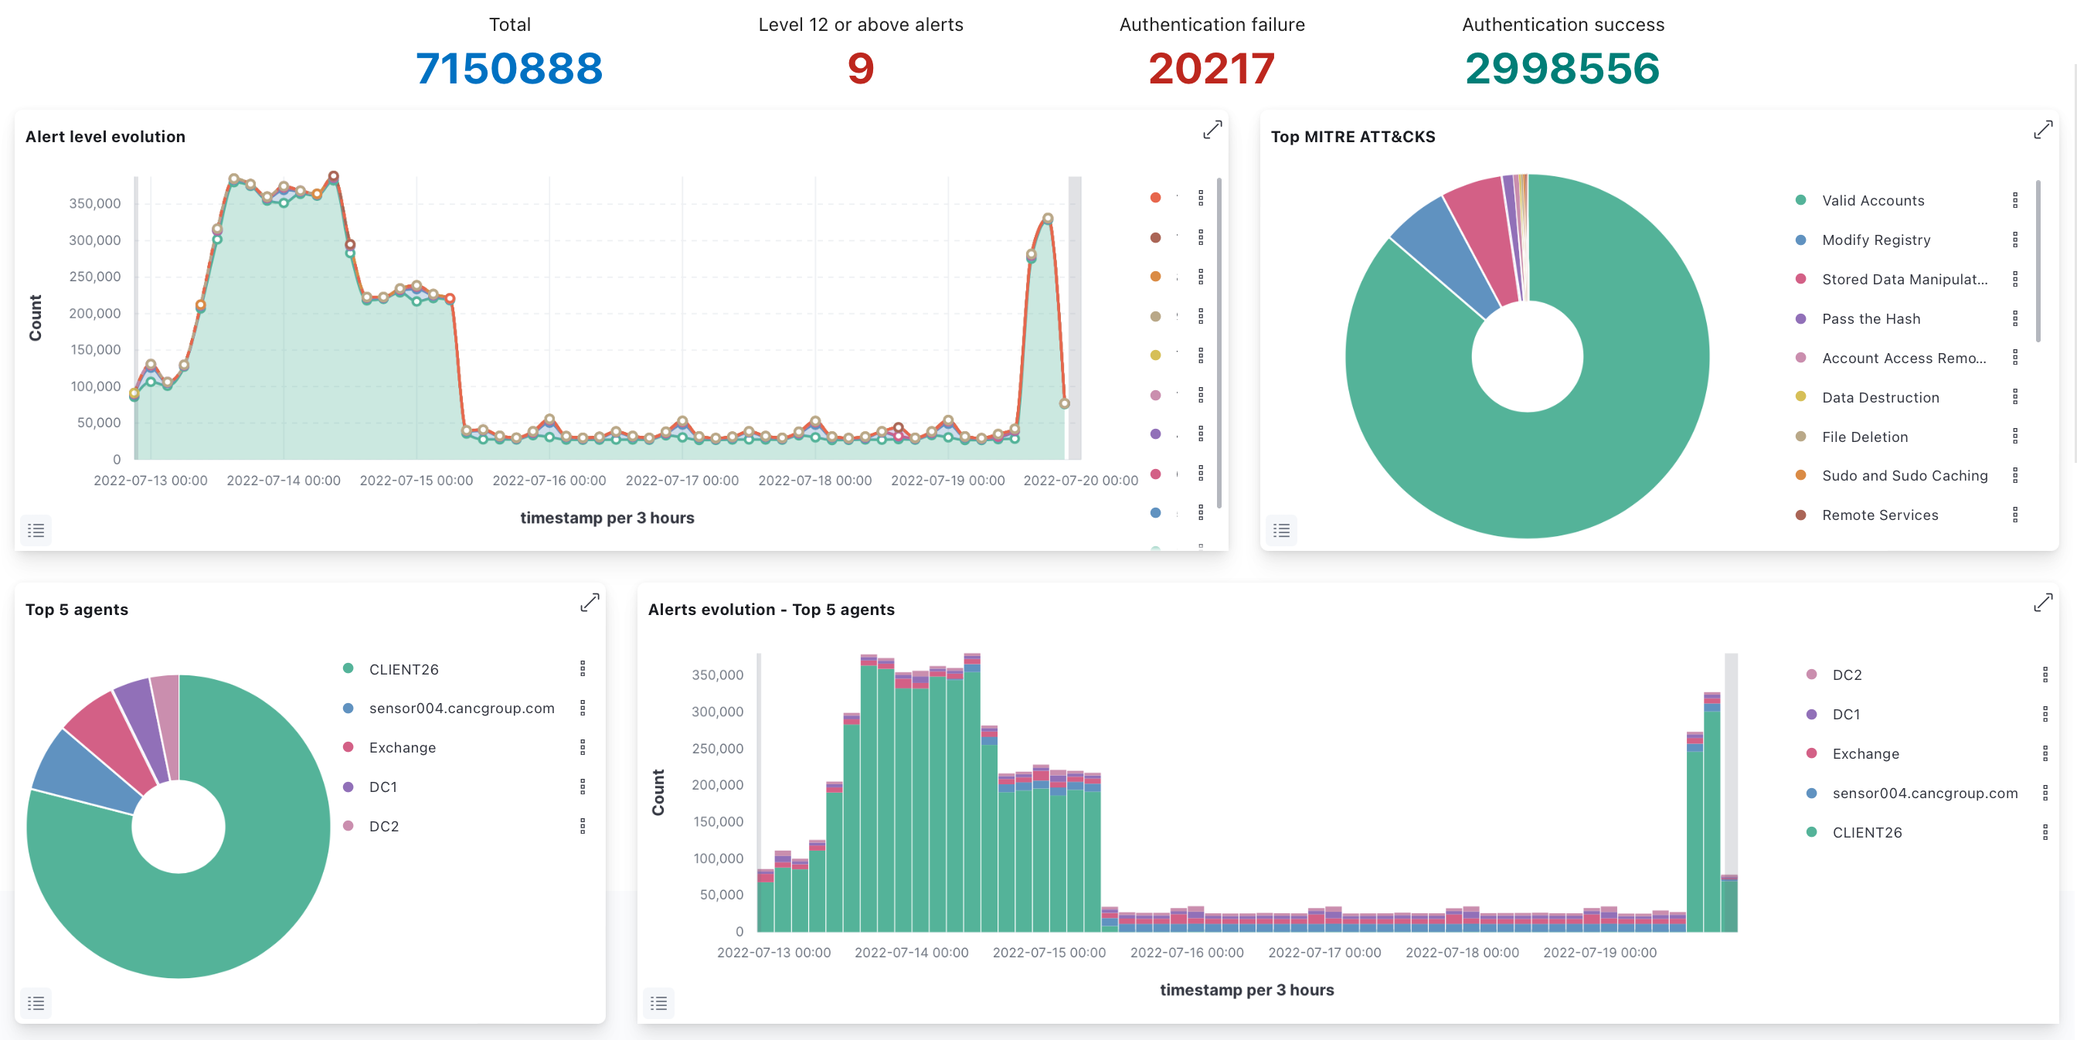Toggle legend list icon in Alert level evolution

(36, 531)
